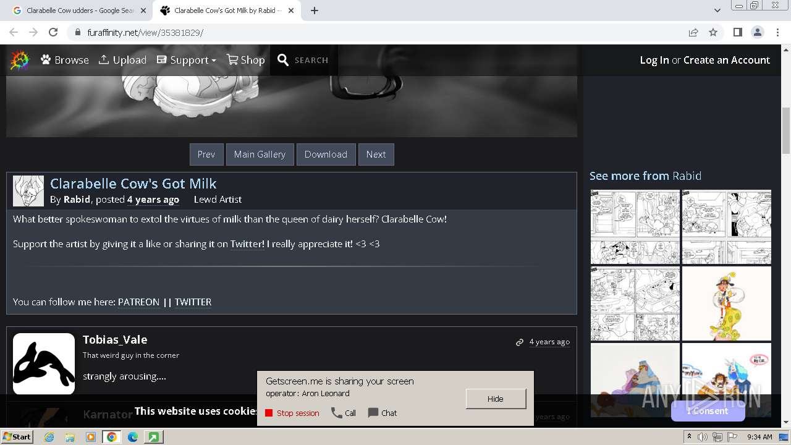This screenshot has height=445, width=791.
Task: Go forward in browser history
Action: tap(33, 33)
